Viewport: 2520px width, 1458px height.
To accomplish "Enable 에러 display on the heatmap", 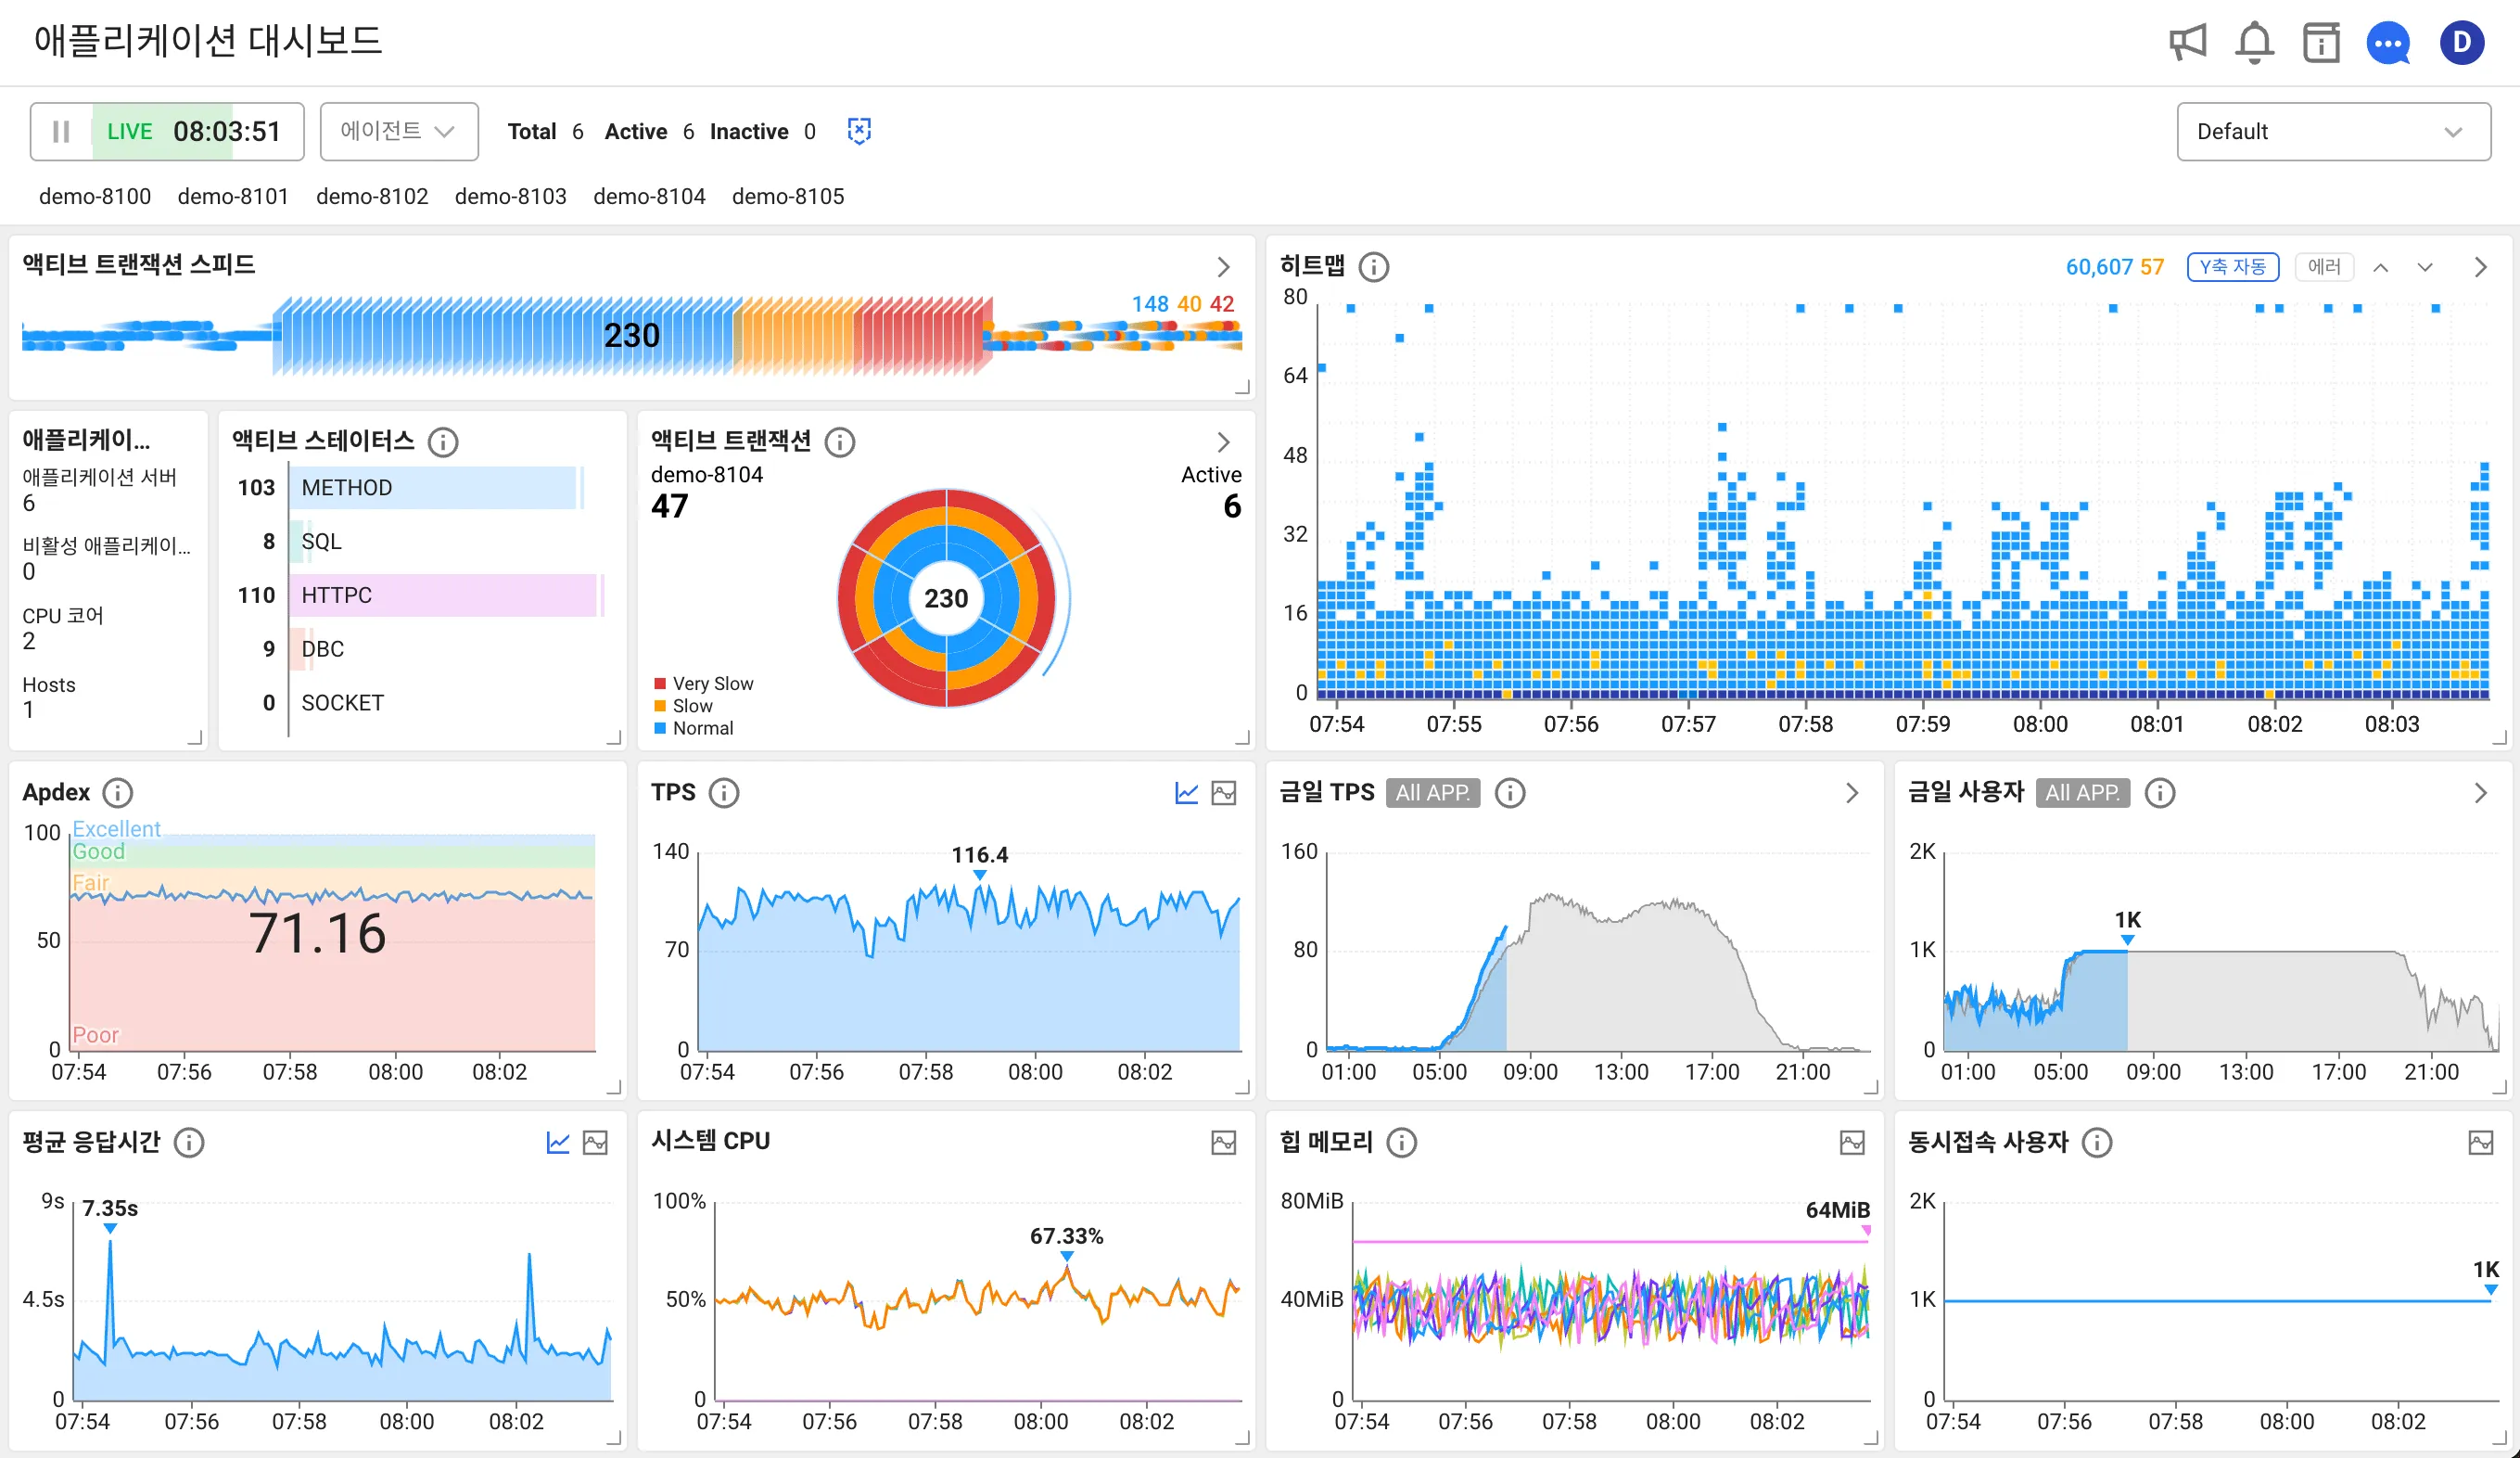I will tap(2324, 266).
